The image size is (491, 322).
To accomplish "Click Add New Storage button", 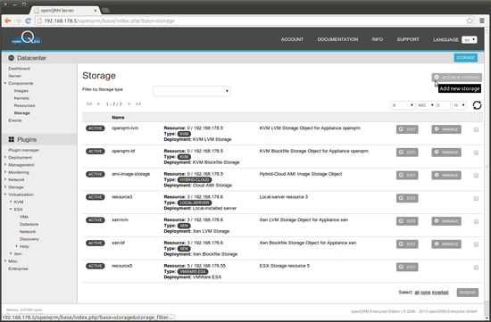I will [x=456, y=78].
